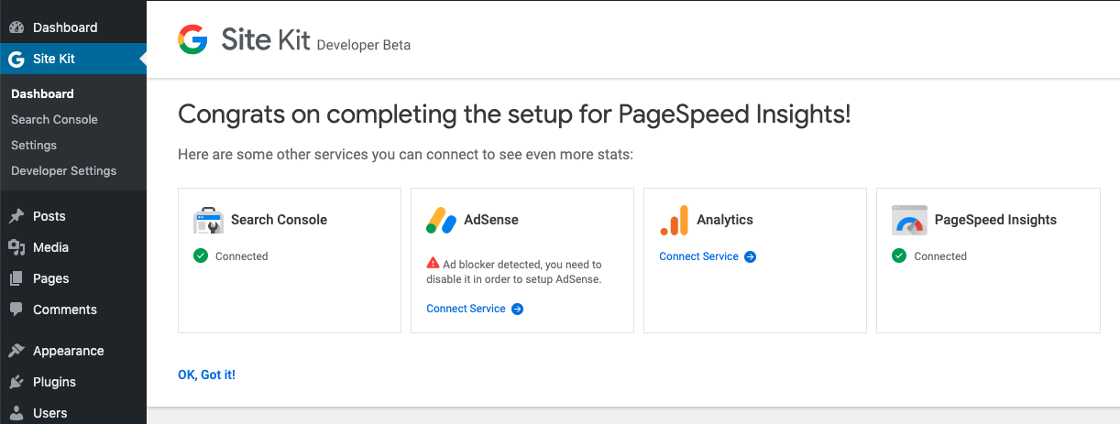Go to Search Console submenu item
This screenshot has width=1120, height=424.
[x=54, y=119]
